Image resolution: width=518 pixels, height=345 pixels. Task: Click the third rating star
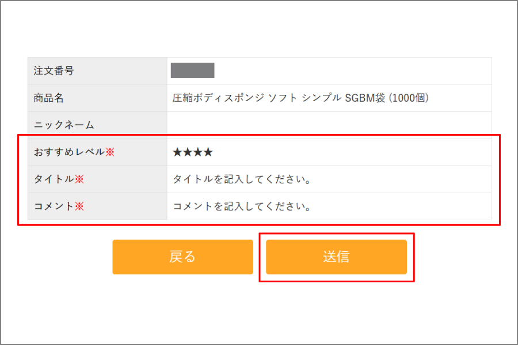(198, 152)
